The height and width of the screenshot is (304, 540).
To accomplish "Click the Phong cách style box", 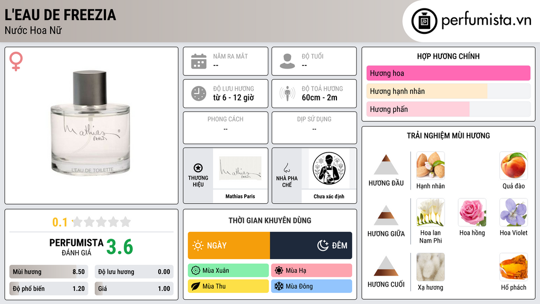I will click(226, 128).
